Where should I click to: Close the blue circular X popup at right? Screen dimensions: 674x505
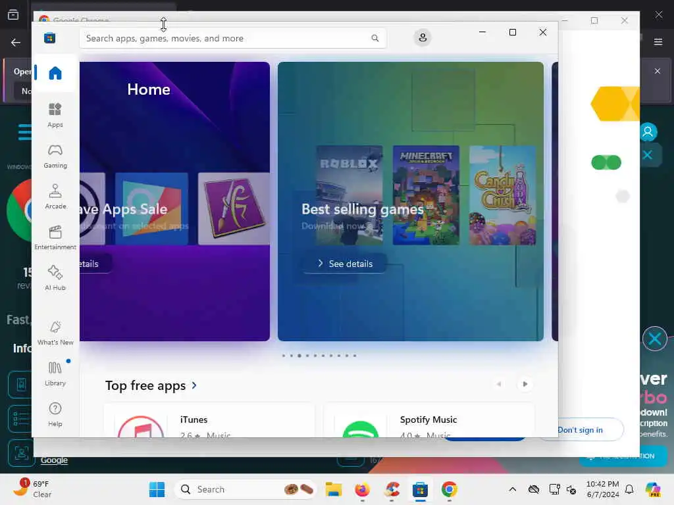[655, 339]
